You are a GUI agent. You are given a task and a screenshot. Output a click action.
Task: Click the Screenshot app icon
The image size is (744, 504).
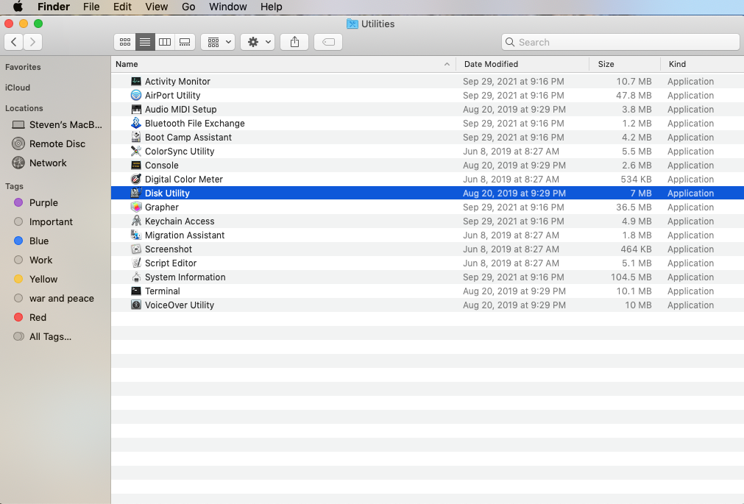136,249
